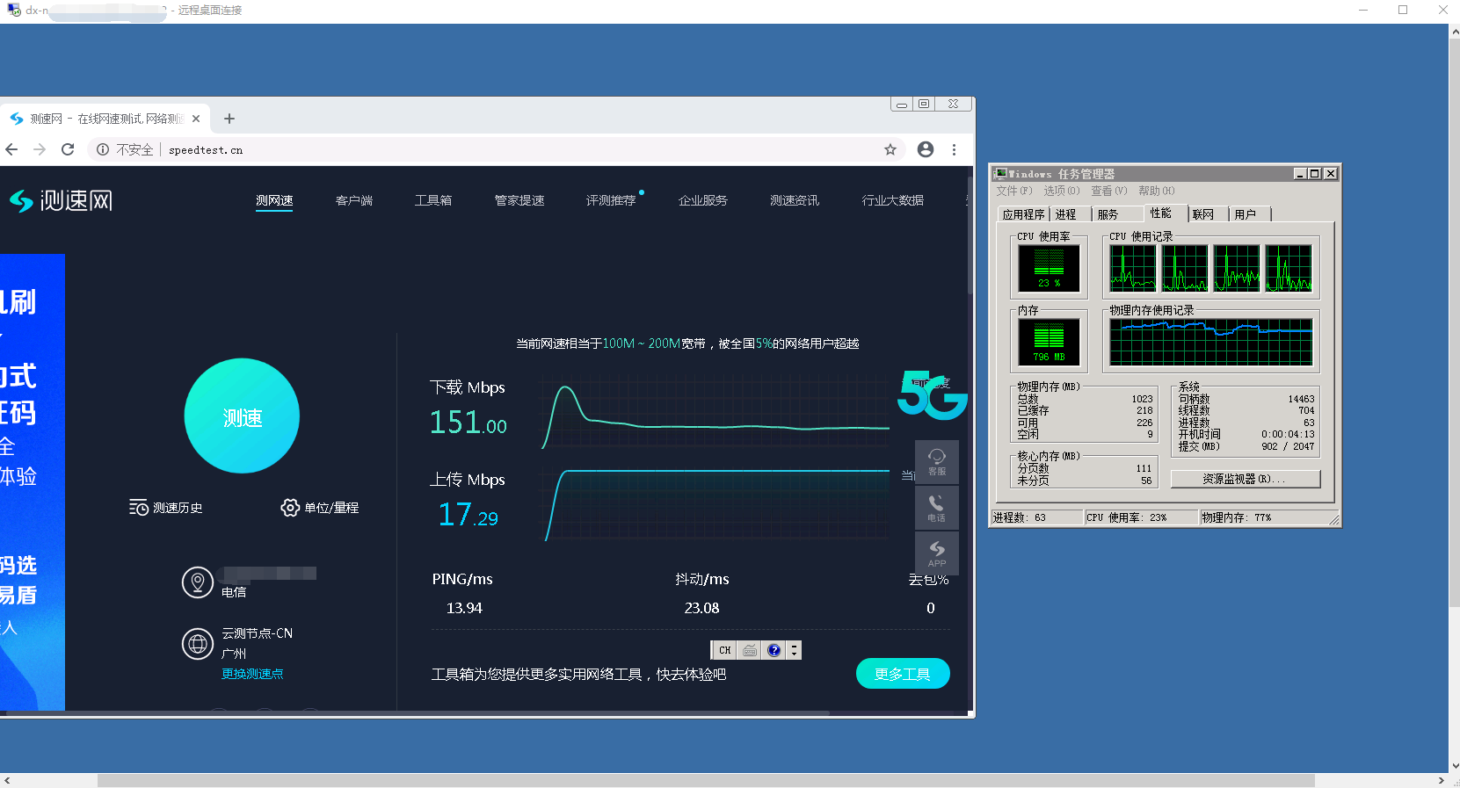The width and height of the screenshot is (1460, 788).
Task: Click the blue advertisement banner
Action: pos(33,481)
